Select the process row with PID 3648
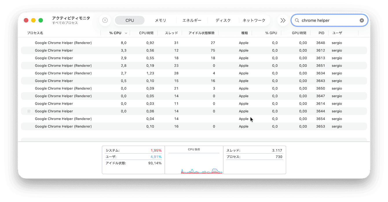Image resolution: width=388 pixels, height=202 pixels. pyautogui.click(x=194, y=43)
